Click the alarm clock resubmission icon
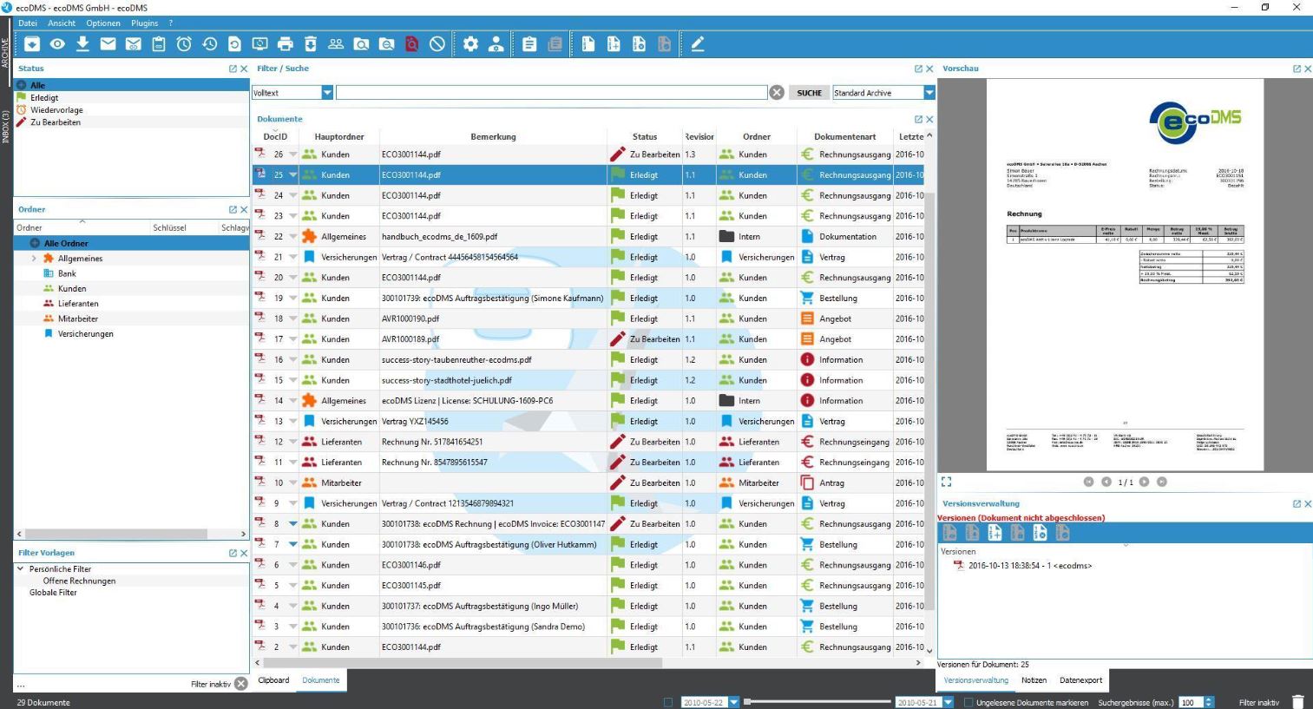1313x709 pixels. coord(184,44)
